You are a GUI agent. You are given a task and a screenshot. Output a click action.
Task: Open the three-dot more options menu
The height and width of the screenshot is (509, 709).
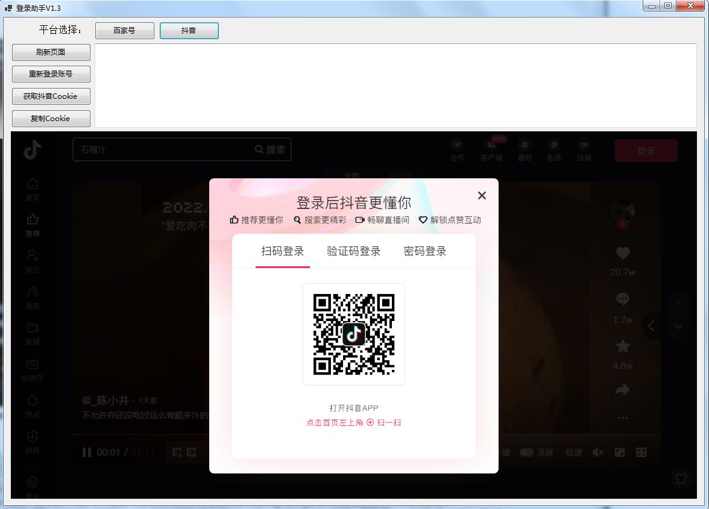623,418
